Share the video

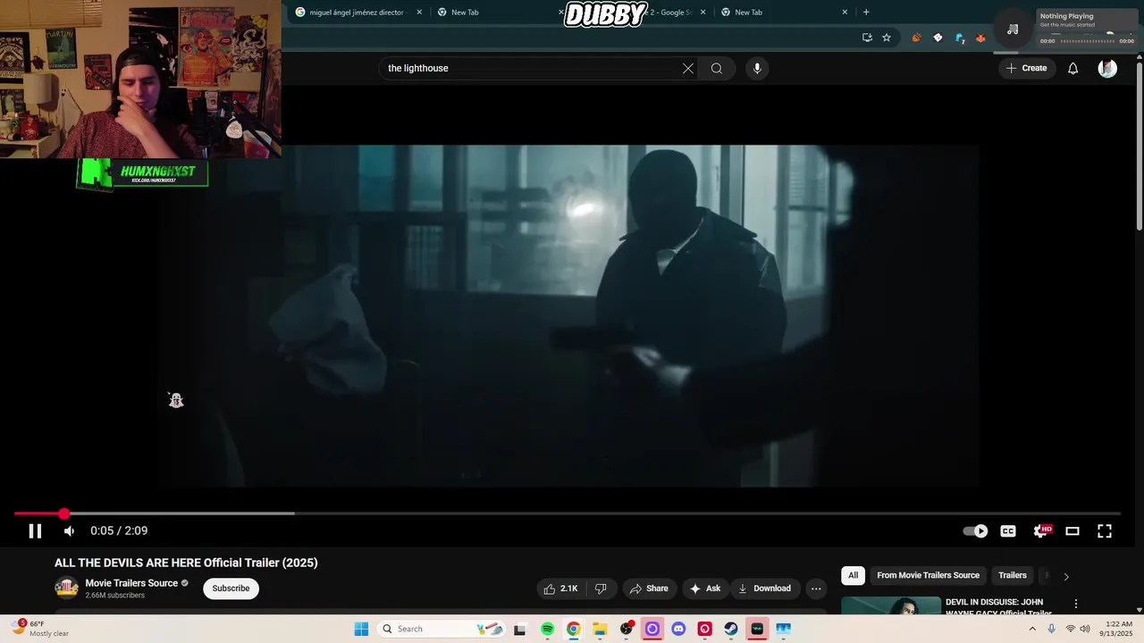click(x=649, y=589)
